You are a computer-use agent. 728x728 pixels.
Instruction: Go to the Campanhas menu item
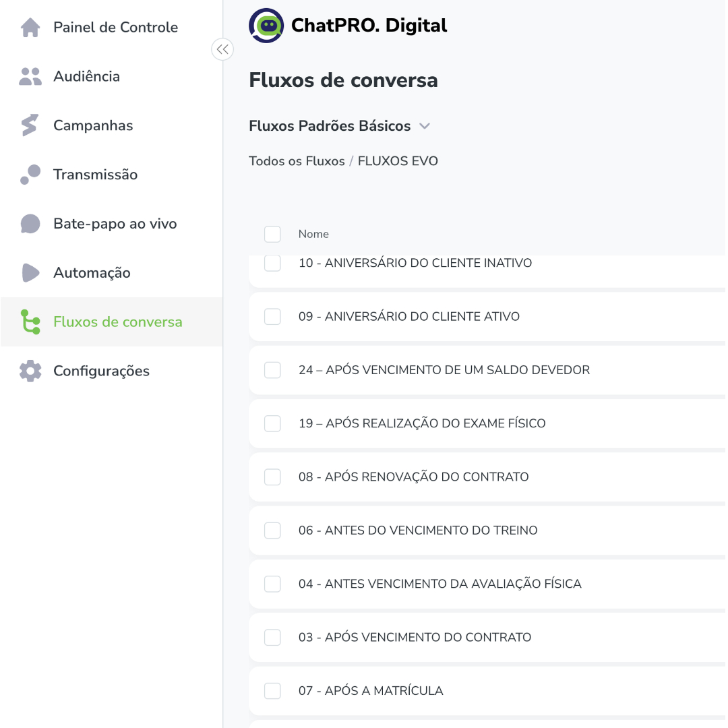click(x=93, y=125)
